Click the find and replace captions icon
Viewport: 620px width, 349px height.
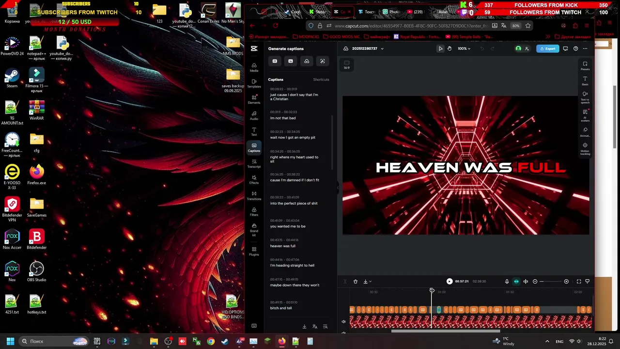coord(325,327)
